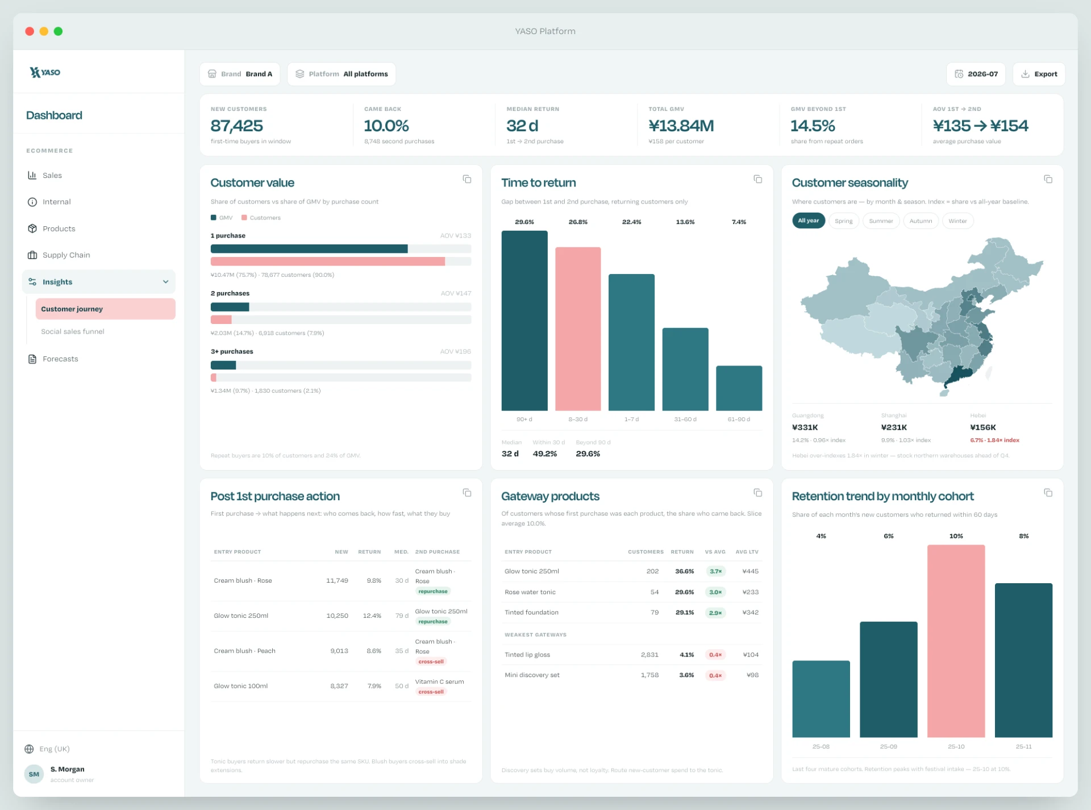Click the 3+ purchases customers bar

pyautogui.click(x=214, y=377)
